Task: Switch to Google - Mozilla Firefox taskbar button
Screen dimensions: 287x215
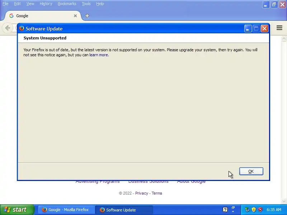Action: pos(66,210)
